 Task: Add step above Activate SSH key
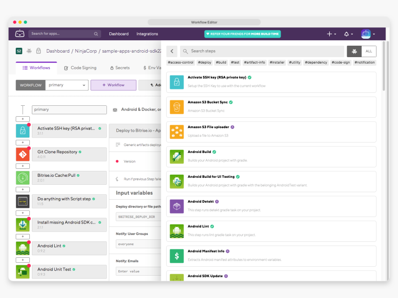tap(22, 119)
